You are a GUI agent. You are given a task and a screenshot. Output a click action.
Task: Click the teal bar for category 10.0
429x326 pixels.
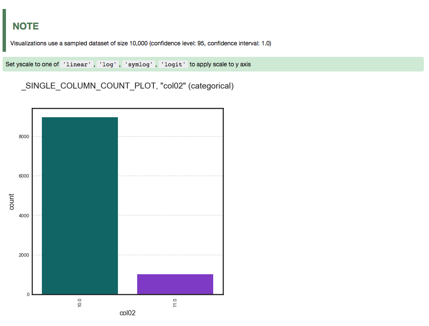80,206
